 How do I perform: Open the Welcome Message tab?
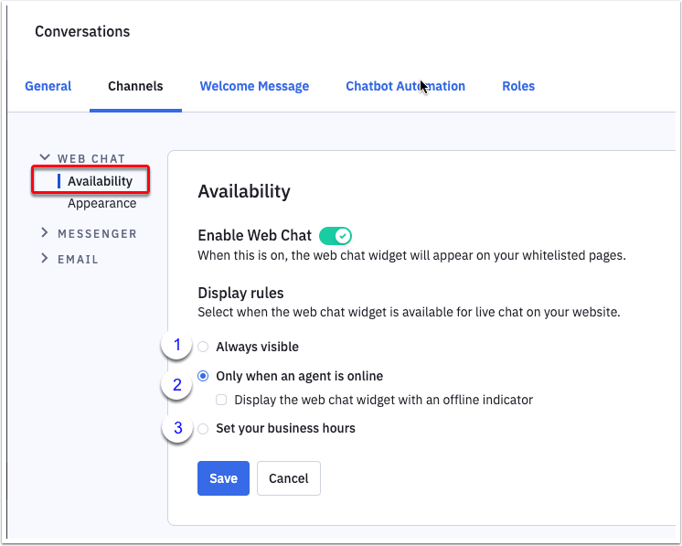click(x=254, y=86)
